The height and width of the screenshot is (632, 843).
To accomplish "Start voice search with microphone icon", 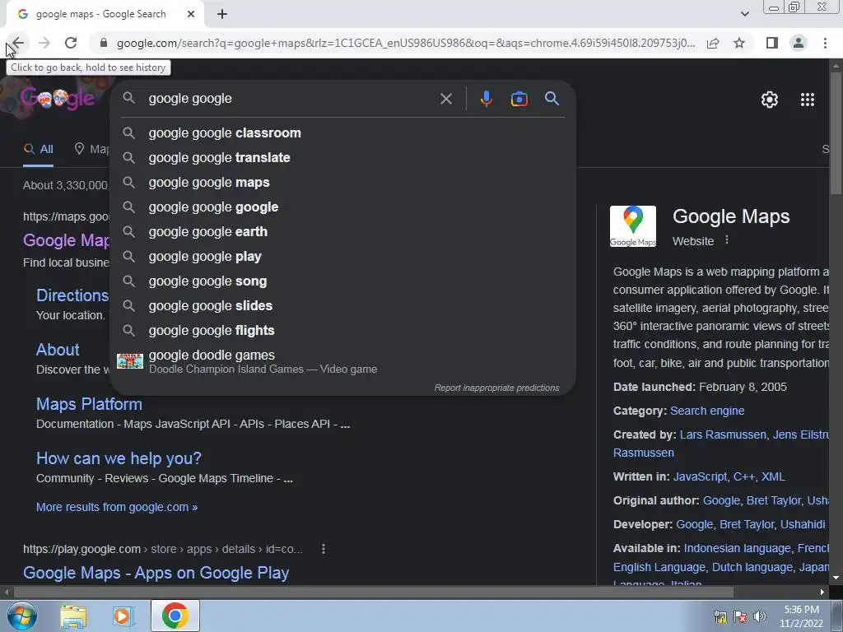I will pyautogui.click(x=486, y=99).
